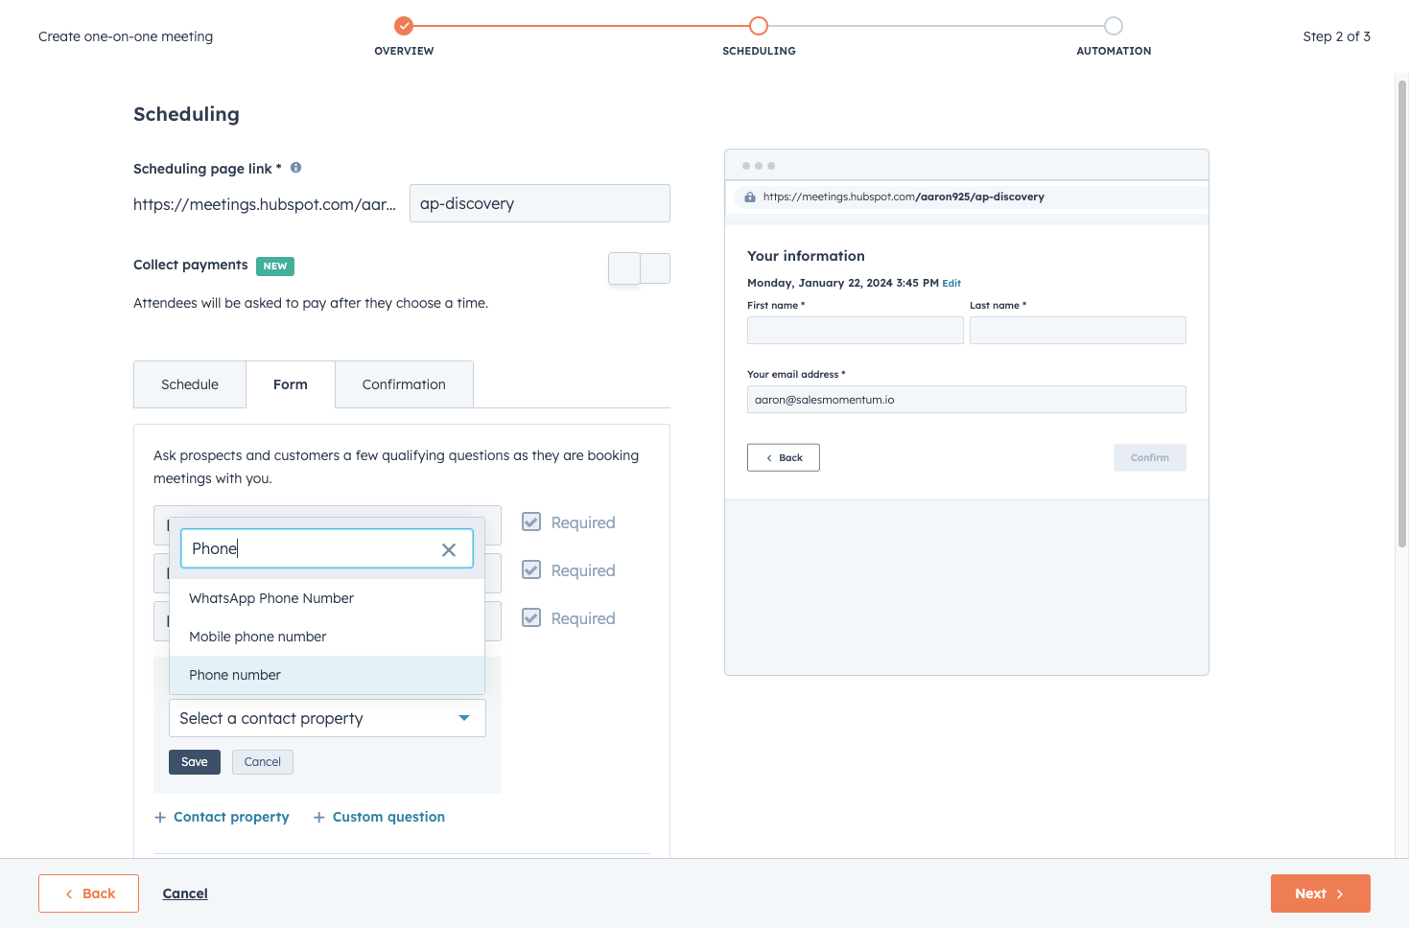Click the underlined Cancel link in footer
Image resolution: width=1409 pixels, height=928 pixels.
pos(185,893)
